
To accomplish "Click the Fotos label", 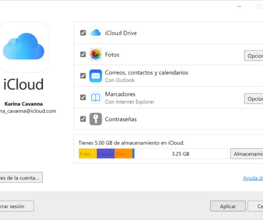I will pyautogui.click(x=112, y=54).
